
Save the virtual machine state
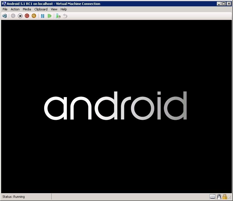(34, 16)
